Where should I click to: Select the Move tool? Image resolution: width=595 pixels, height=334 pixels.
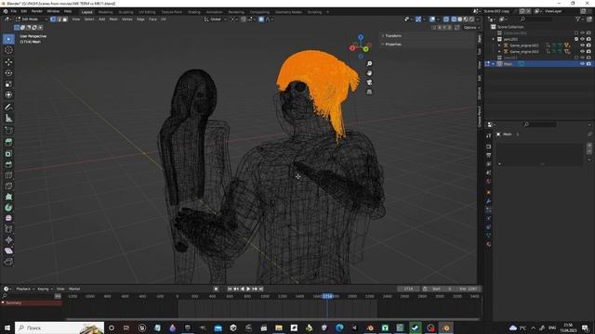point(8,62)
